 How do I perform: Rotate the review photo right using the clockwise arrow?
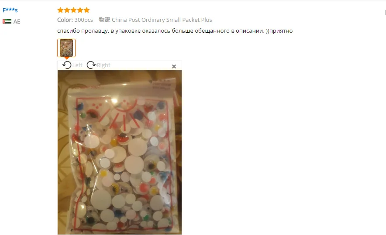pos(91,65)
